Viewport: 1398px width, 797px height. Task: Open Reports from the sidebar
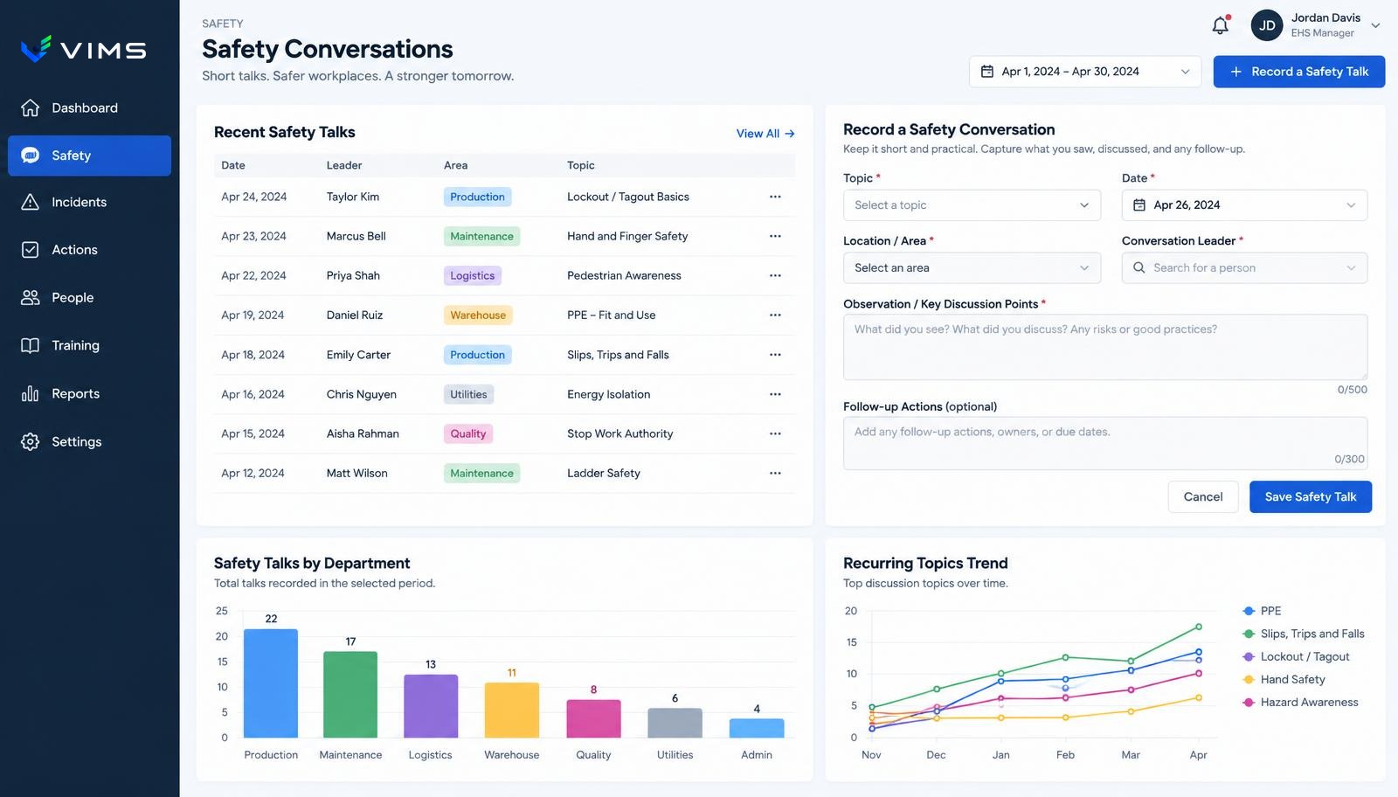click(89, 393)
